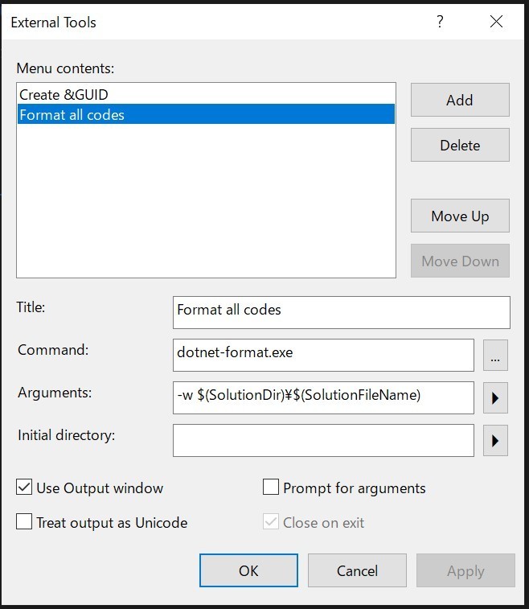529x609 pixels.
Task: Focus the Command input field
Action: 323,355
